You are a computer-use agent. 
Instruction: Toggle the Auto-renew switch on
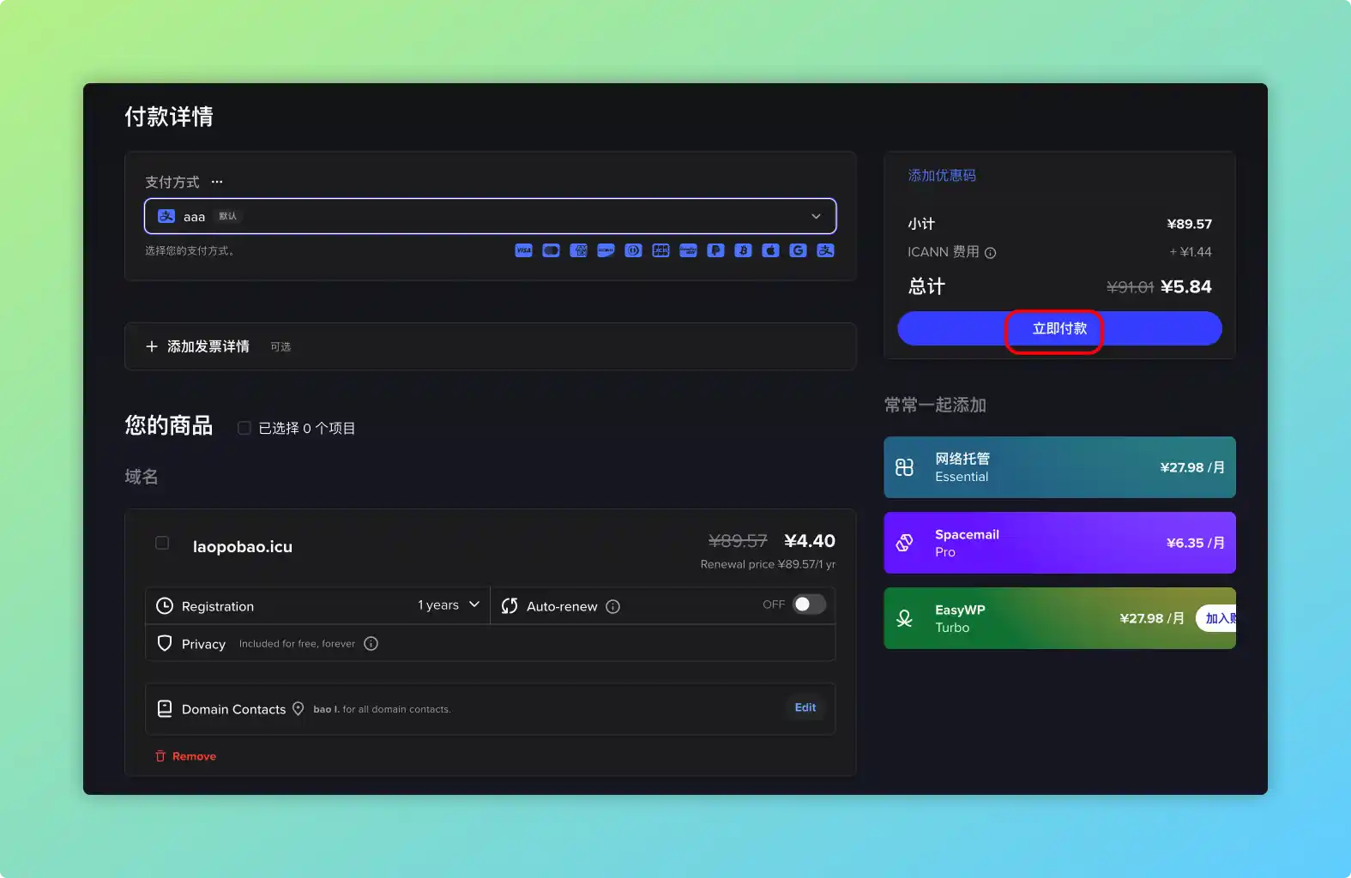808,604
